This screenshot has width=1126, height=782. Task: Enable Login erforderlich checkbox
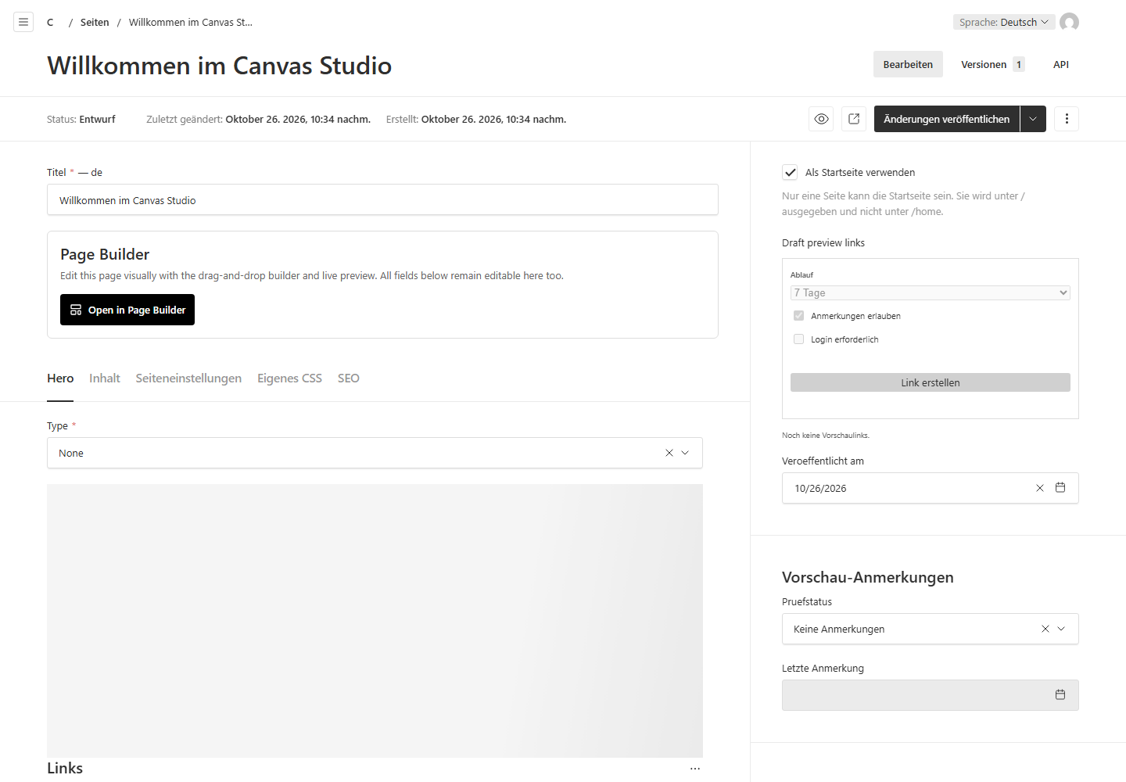pyautogui.click(x=798, y=339)
